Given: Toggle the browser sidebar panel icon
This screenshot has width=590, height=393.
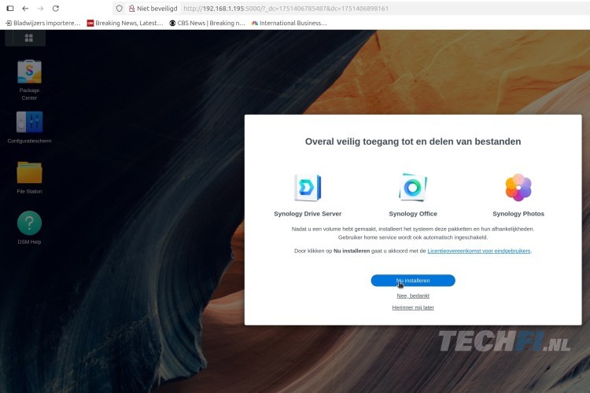Looking at the screenshot, I should 10,9.
